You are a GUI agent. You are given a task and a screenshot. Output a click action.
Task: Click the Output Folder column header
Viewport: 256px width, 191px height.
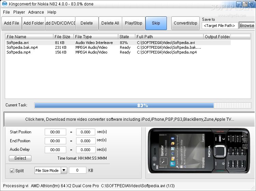coord(217,37)
